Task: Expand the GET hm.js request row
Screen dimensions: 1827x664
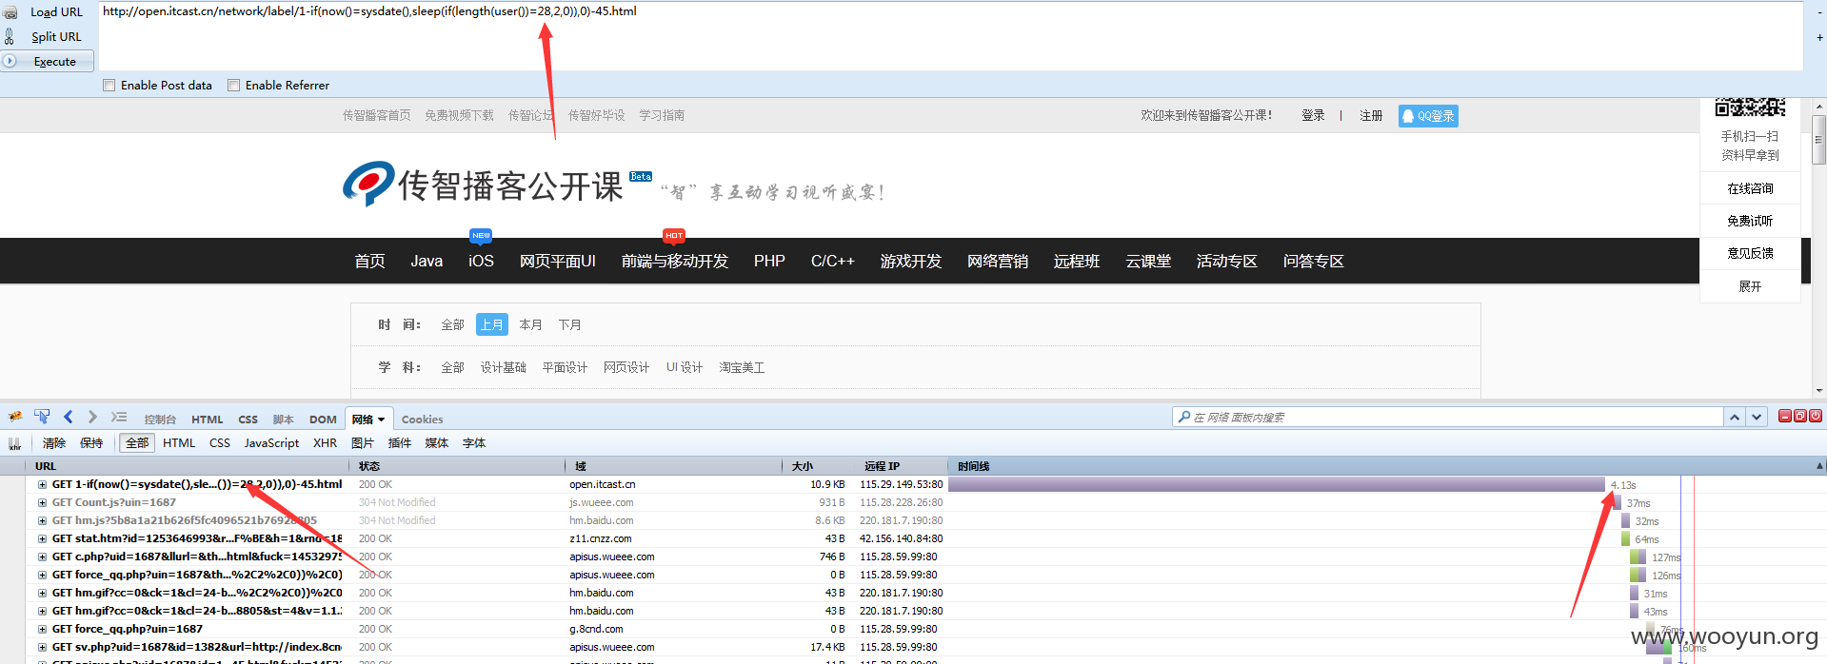Action: coord(42,520)
